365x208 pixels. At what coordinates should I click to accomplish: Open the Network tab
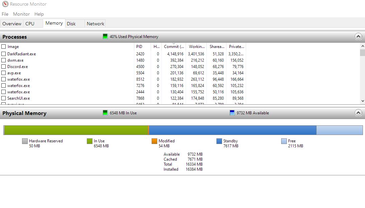tap(96, 24)
